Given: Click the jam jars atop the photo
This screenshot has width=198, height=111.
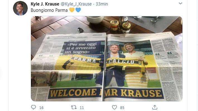Looking at the screenshot, I should 120,26.
